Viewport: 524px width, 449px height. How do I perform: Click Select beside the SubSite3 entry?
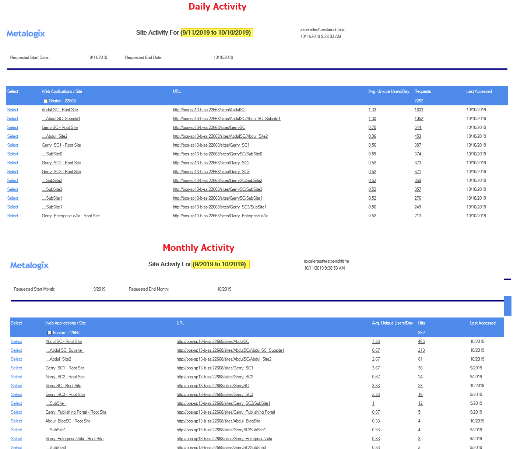(x=13, y=189)
